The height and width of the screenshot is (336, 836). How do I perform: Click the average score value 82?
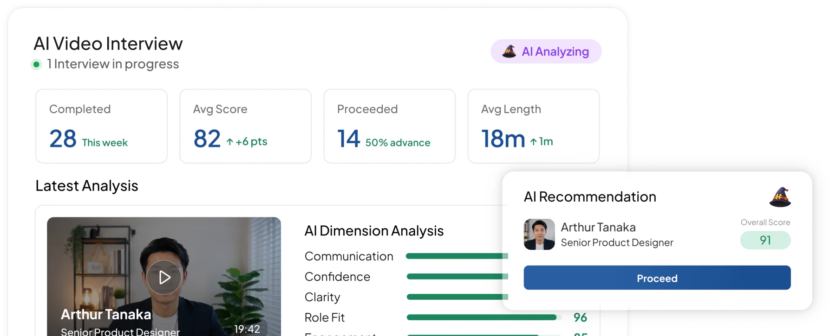tap(207, 139)
